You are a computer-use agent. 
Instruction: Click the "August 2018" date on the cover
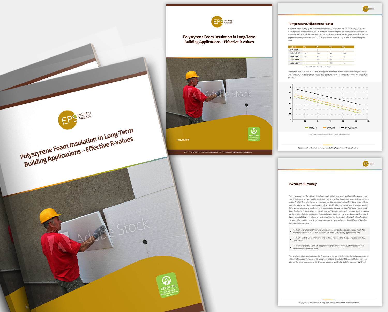(183, 140)
